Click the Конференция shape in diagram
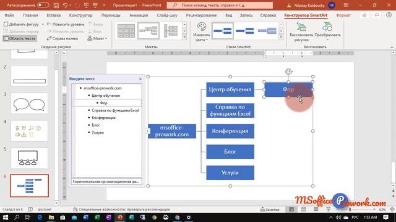Viewport: 396px width, 222px height. 230,131
